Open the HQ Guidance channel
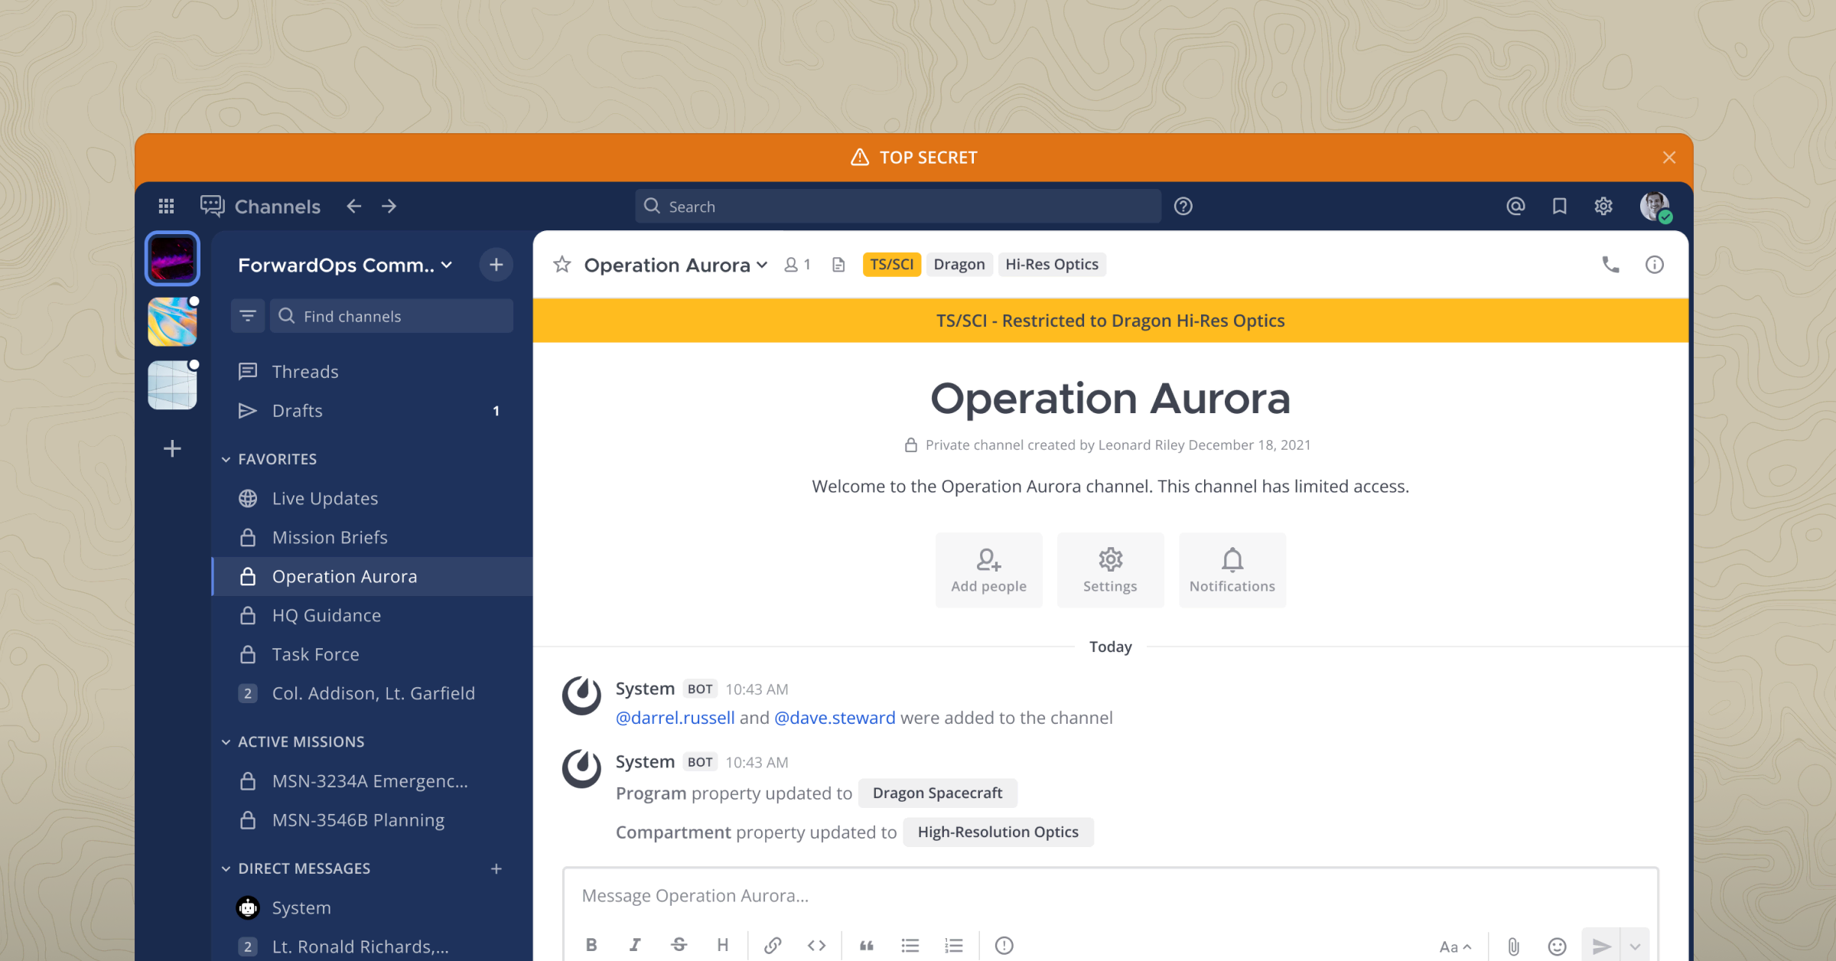1836x961 pixels. pos(372,615)
